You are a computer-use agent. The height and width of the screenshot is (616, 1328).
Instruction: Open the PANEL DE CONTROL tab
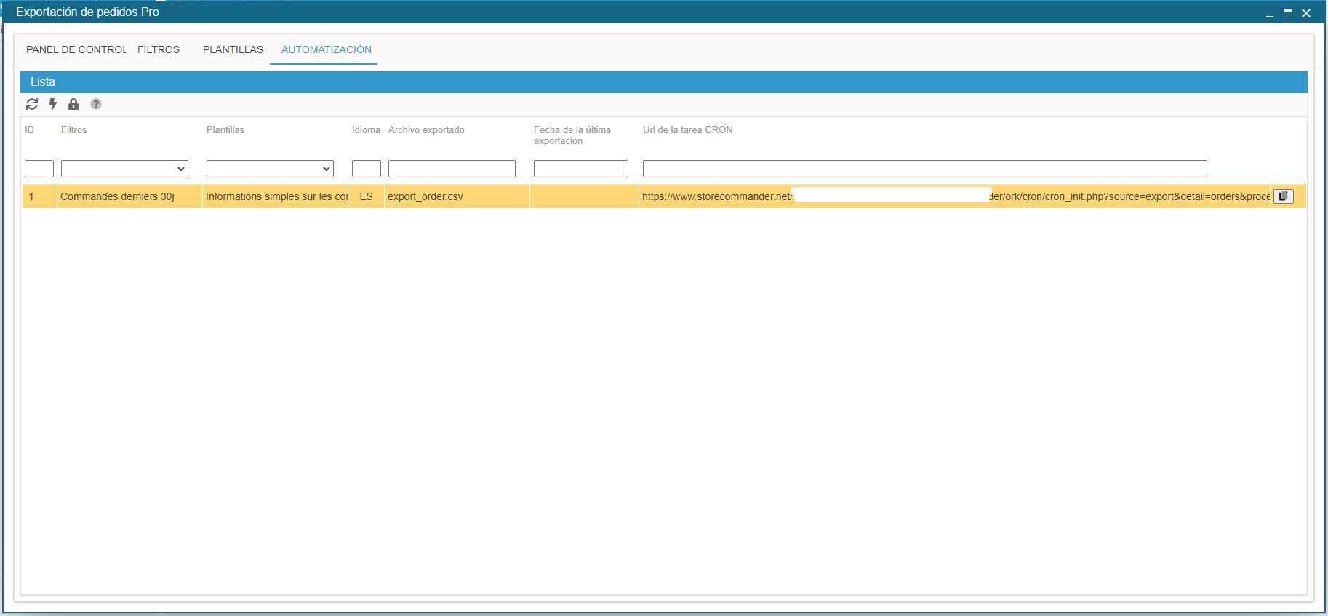coord(76,49)
